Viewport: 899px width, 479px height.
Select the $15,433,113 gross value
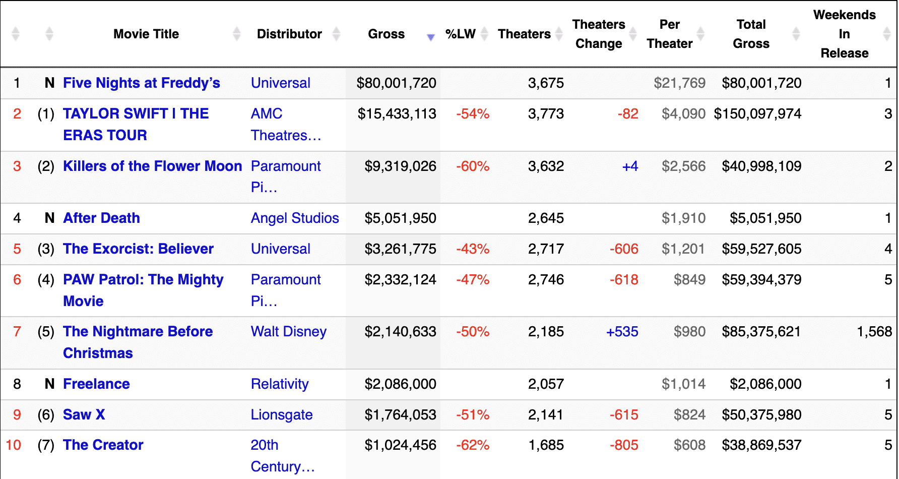397,113
